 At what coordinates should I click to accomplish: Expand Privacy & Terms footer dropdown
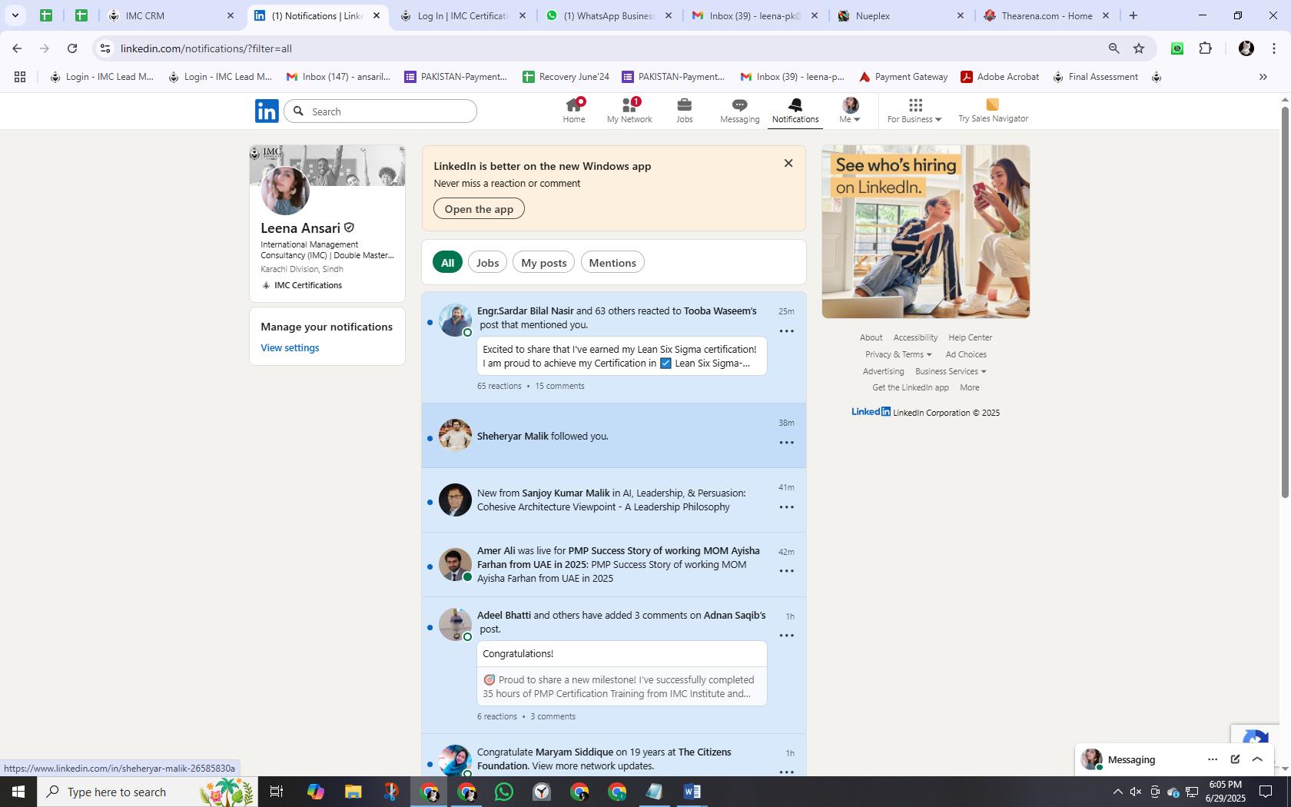(898, 354)
